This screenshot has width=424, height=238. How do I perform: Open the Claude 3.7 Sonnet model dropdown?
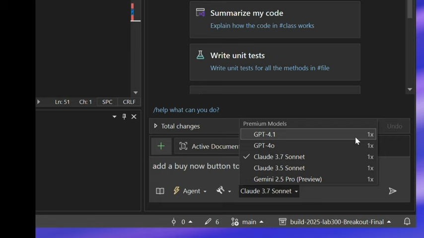(x=269, y=191)
